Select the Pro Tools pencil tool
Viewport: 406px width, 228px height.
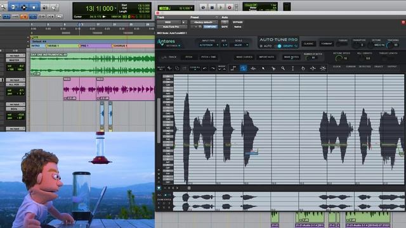(x=54, y=8)
